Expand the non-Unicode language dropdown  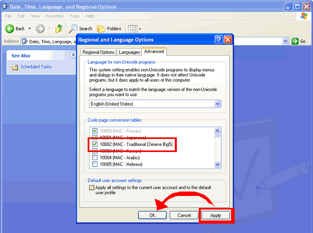click(218, 104)
